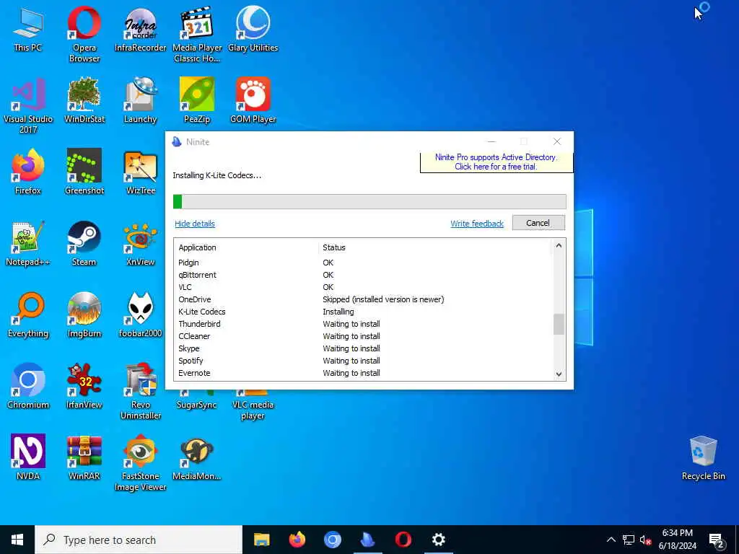Cancel the Ninite installation
739x554 pixels.
point(538,223)
